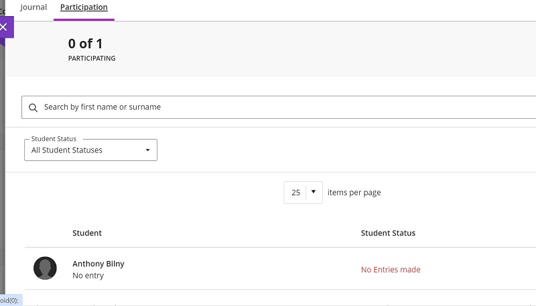Click the down arrow next to 25

pos(313,192)
